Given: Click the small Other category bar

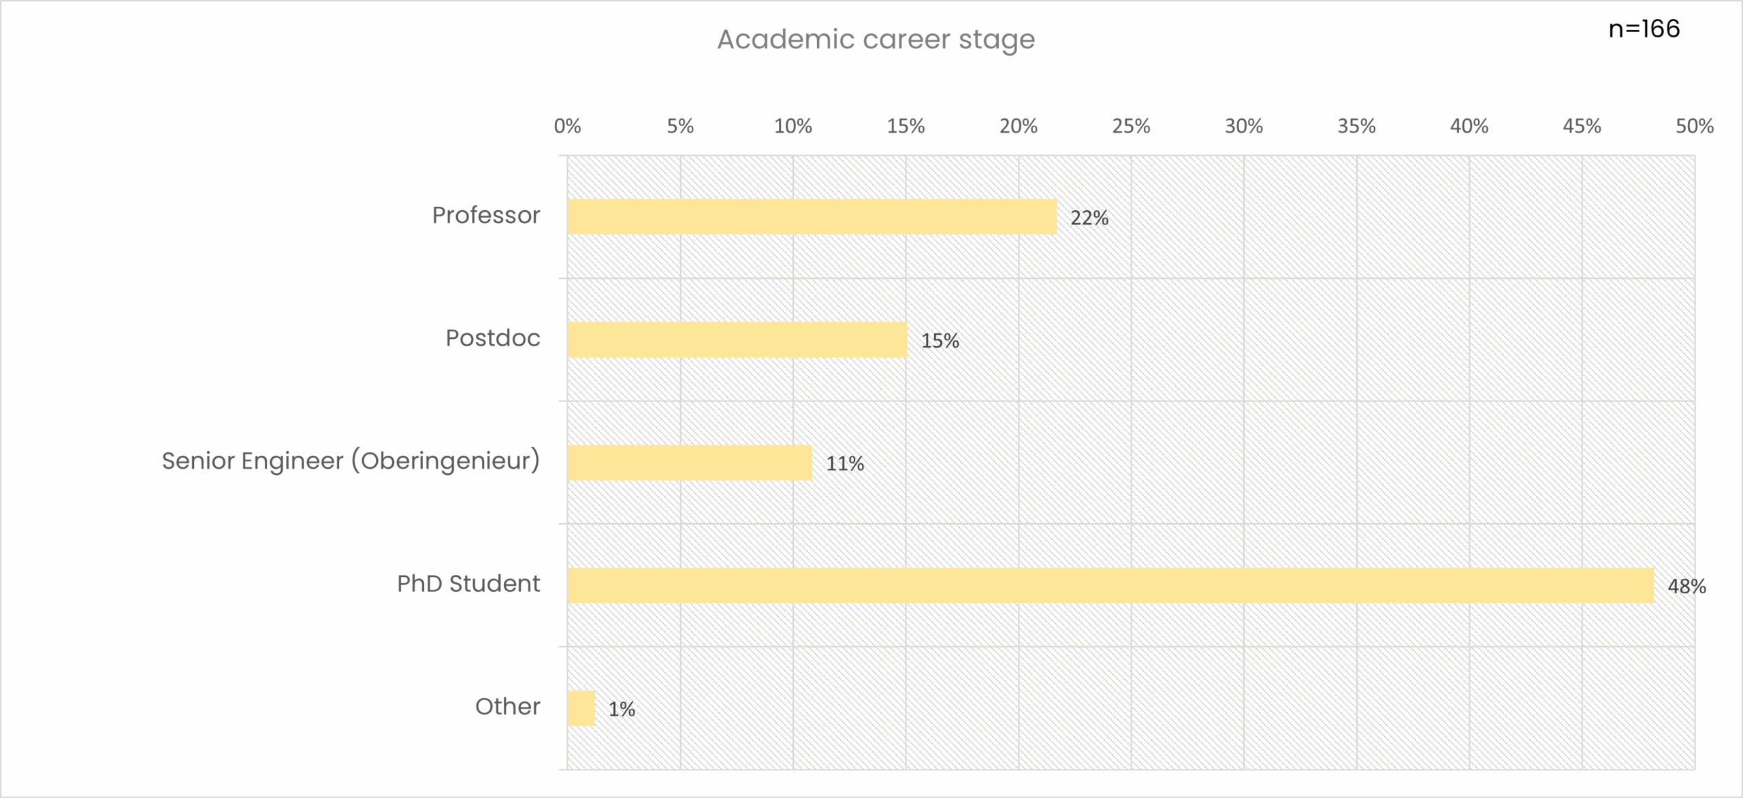Looking at the screenshot, I should pos(581,708).
